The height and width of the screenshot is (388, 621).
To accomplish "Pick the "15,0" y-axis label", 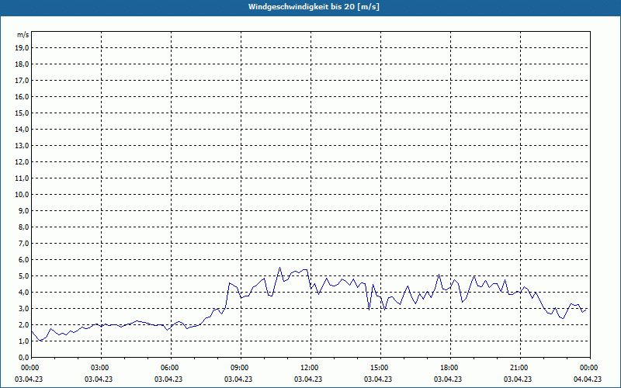I will tap(22, 113).
